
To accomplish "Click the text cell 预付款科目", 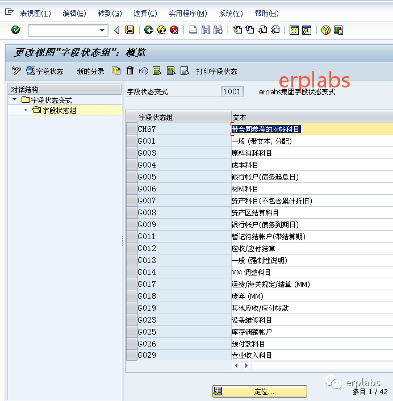I will (x=312, y=344).
